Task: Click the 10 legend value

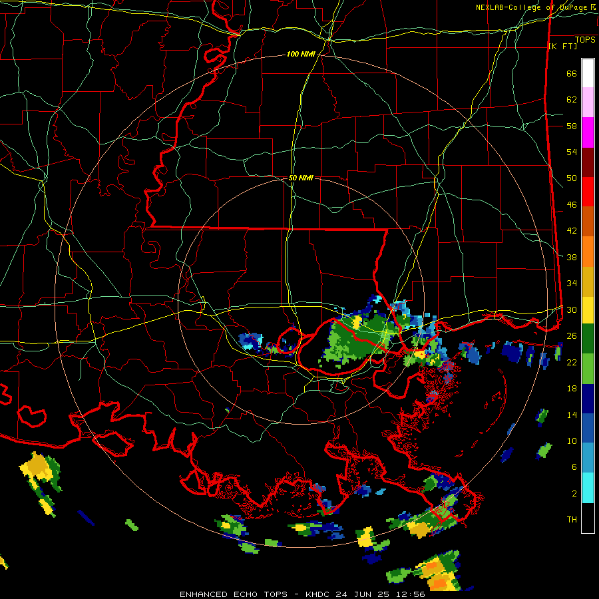Action: pyautogui.click(x=572, y=441)
